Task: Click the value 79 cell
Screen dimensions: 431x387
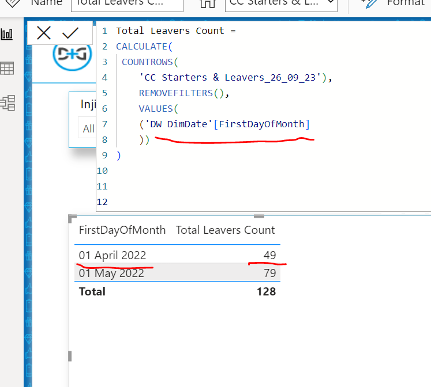Action: 269,273
